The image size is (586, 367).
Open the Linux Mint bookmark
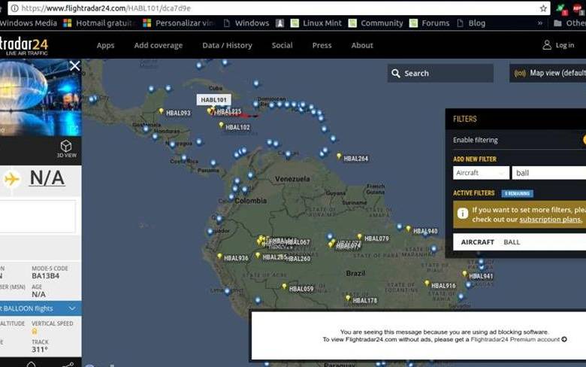tap(316, 23)
